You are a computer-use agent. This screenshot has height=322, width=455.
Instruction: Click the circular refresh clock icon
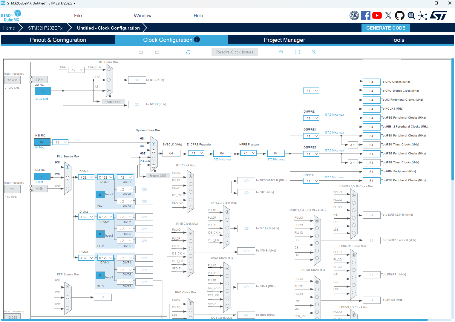(x=188, y=52)
